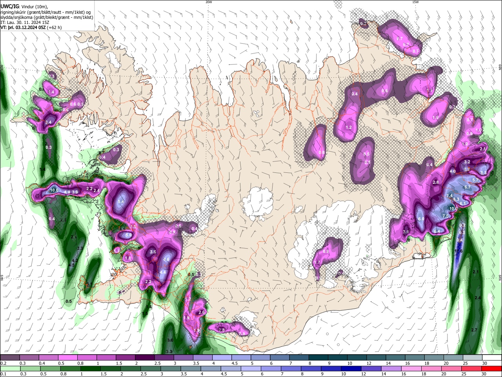Click the 5.0 snowfall value
This screenshot has width=502, height=377.
[129, 235]
